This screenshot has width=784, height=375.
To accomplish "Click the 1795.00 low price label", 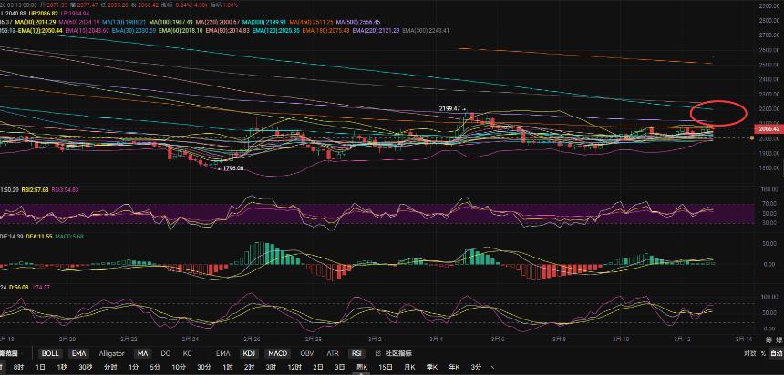I will [233, 168].
